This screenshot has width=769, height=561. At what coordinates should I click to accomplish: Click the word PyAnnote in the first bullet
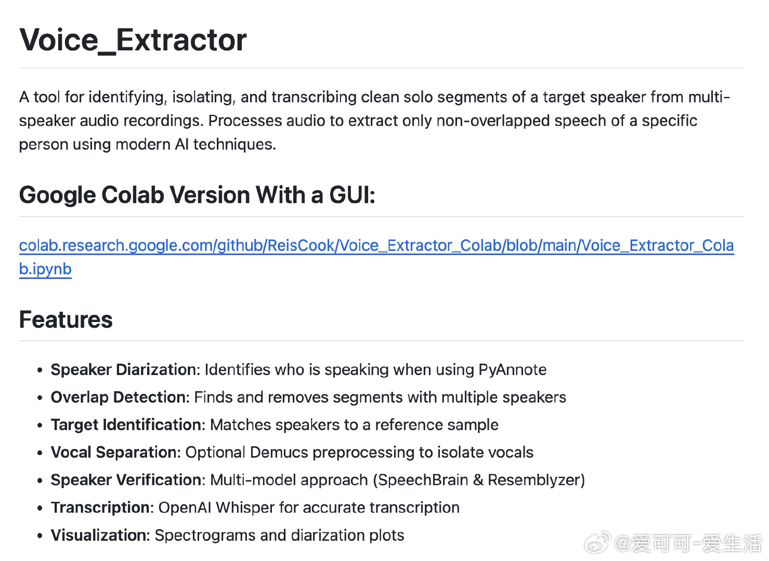point(512,369)
